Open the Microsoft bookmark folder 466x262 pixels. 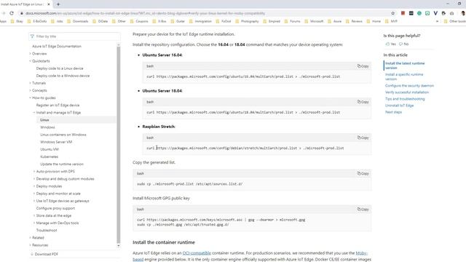[314, 21]
